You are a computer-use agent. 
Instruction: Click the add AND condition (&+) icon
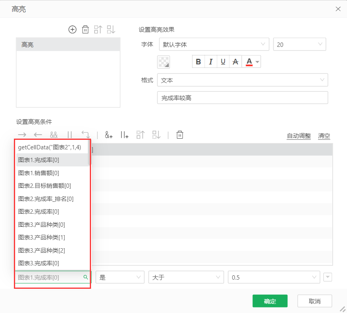[109, 135]
